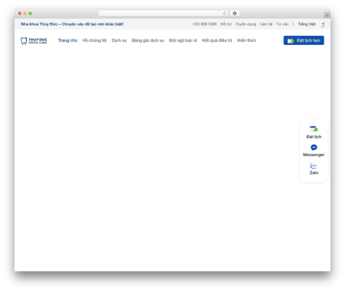Click the browser extension icon beside the address bar
This screenshot has height=292, width=345.
(x=235, y=13)
